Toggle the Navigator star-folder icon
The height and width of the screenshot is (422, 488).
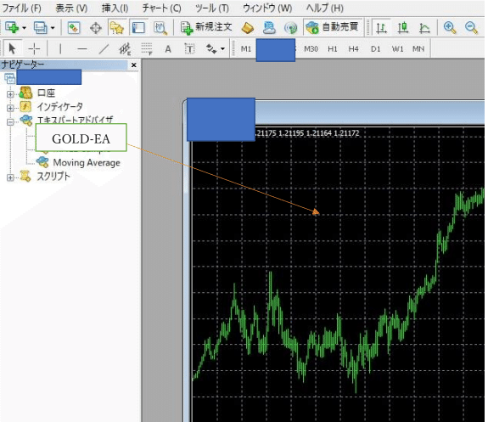117,28
